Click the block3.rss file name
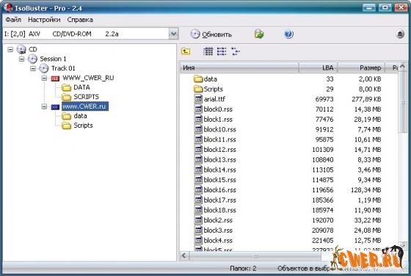Viewport: 411px width, 276px height. pos(218,230)
